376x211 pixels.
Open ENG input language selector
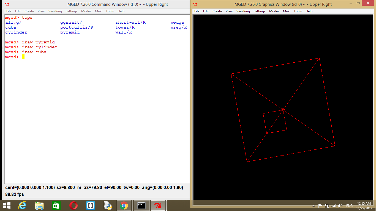[x=349, y=206]
